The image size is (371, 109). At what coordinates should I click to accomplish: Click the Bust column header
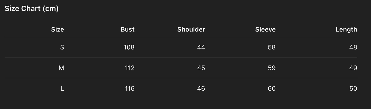coord(128,29)
